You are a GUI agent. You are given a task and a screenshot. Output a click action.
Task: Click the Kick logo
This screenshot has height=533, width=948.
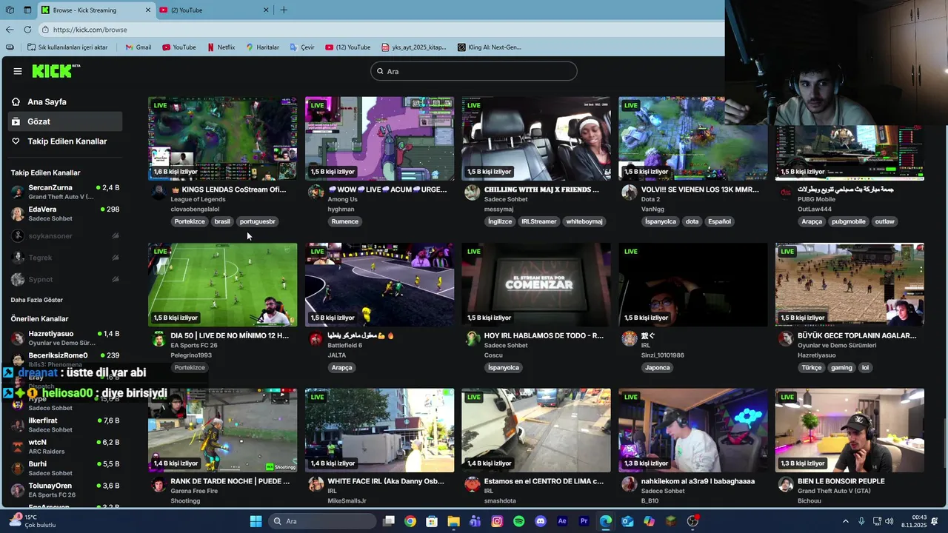(56, 71)
